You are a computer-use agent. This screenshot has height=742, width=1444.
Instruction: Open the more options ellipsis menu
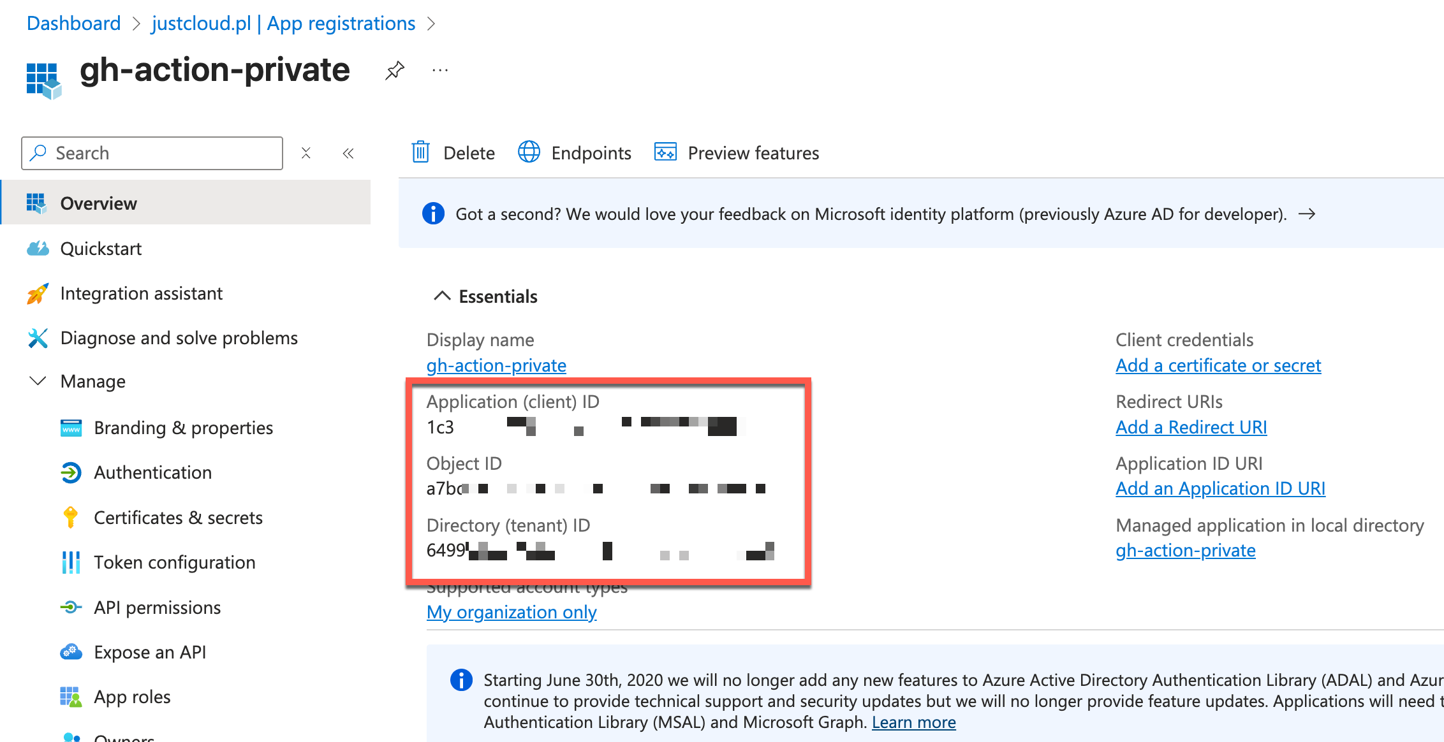(x=440, y=70)
